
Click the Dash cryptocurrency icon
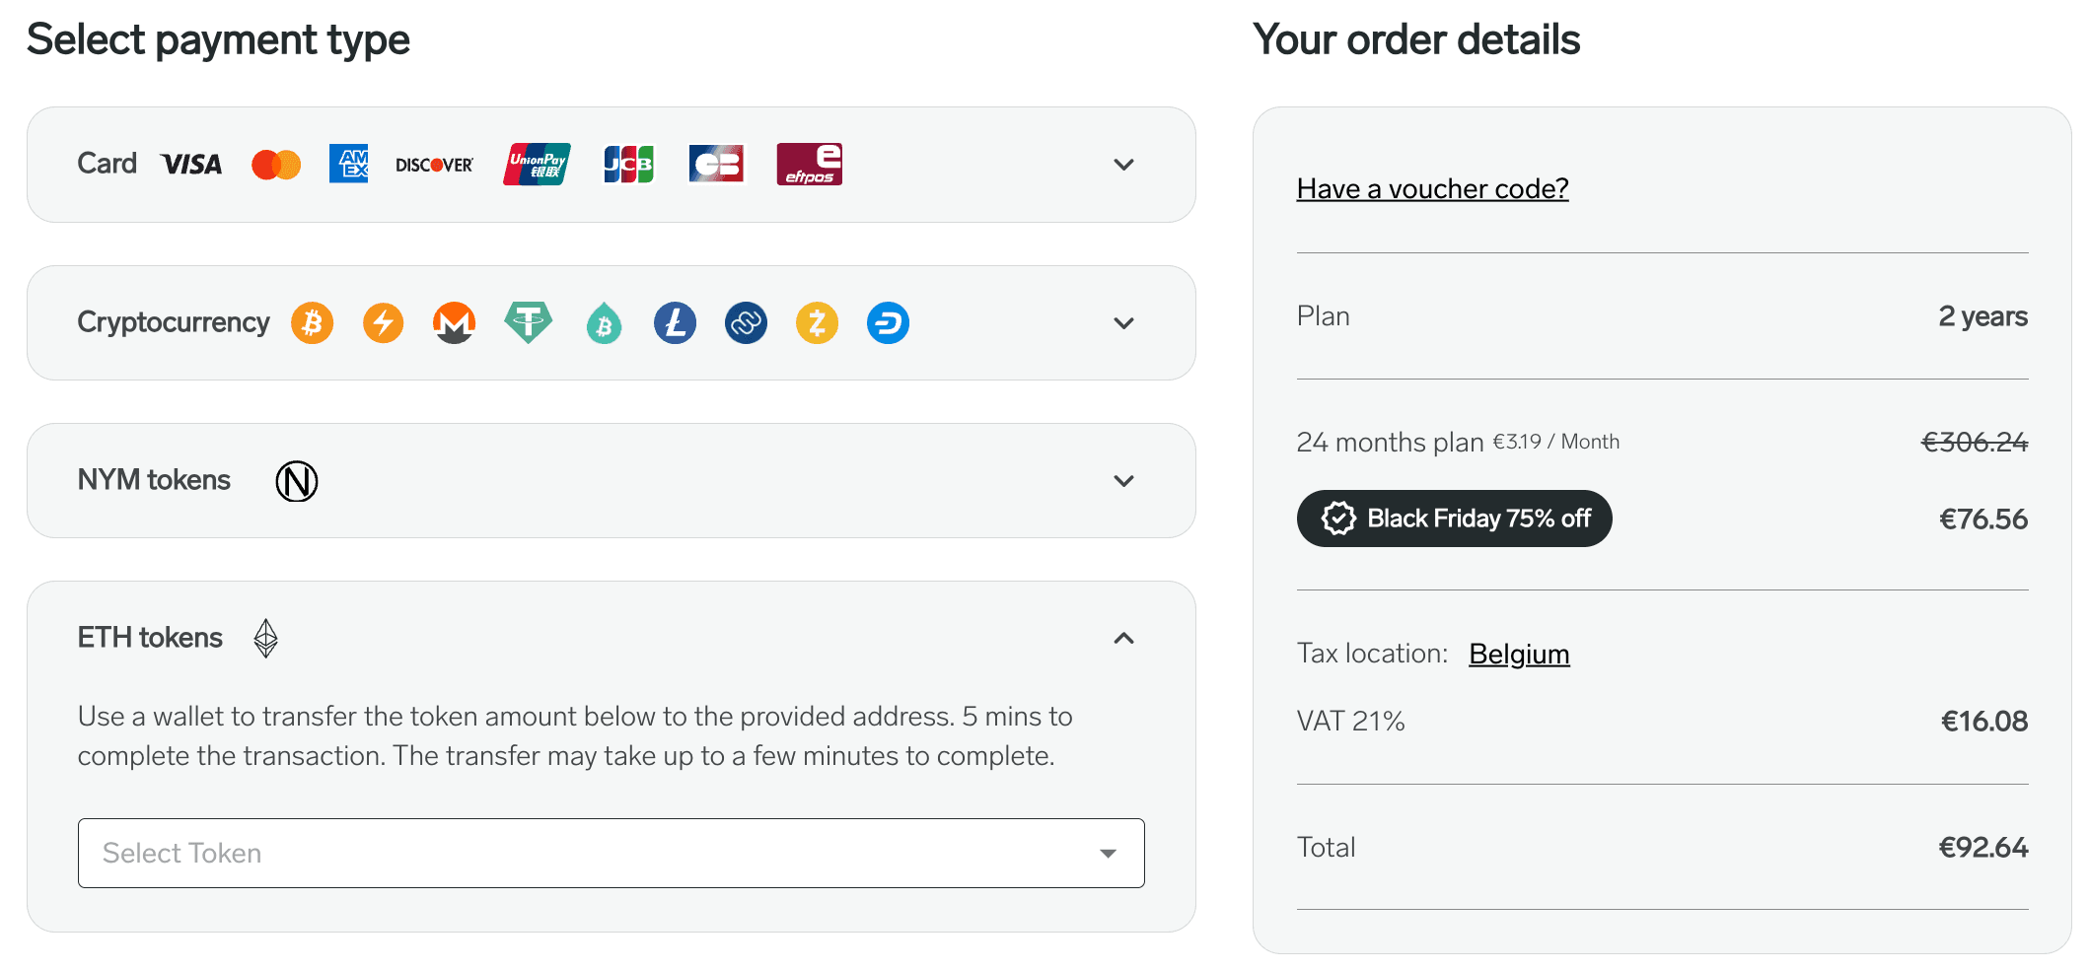point(888,323)
